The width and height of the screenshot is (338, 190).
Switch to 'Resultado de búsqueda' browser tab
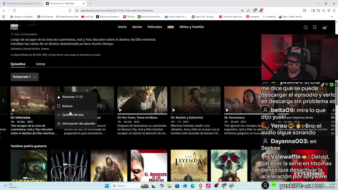[x=22, y=3]
